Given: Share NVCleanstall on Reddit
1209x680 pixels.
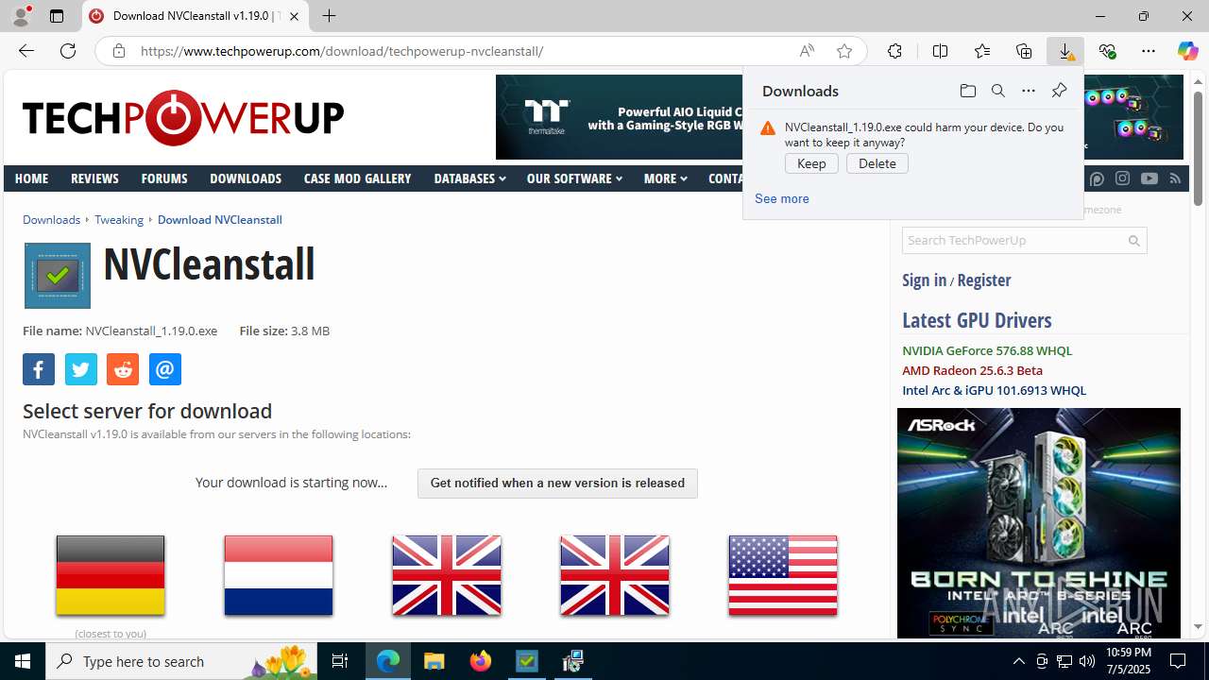Looking at the screenshot, I should click(123, 369).
